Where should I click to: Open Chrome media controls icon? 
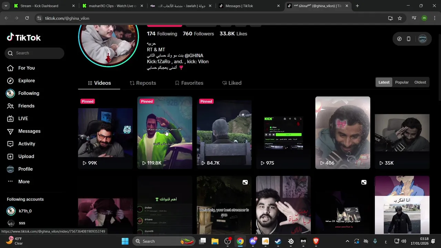[414, 18]
